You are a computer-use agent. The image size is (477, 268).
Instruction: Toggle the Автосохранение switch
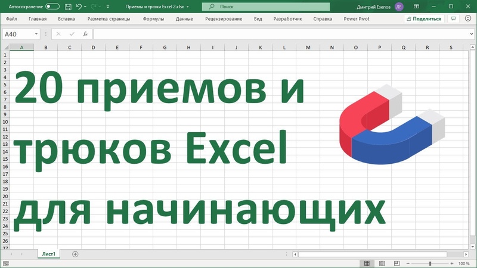point(52,7)
